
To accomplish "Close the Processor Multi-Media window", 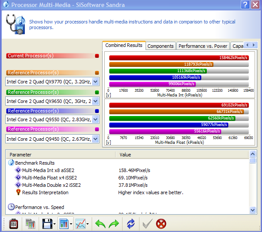I will pyautogui.click(x=255, y=5).
